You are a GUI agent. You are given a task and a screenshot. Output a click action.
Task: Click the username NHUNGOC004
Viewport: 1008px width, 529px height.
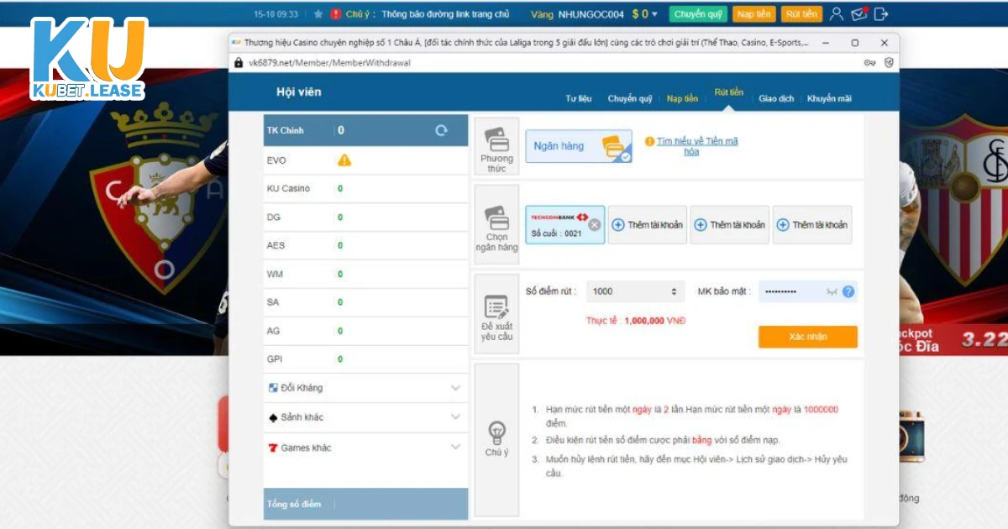591,14
